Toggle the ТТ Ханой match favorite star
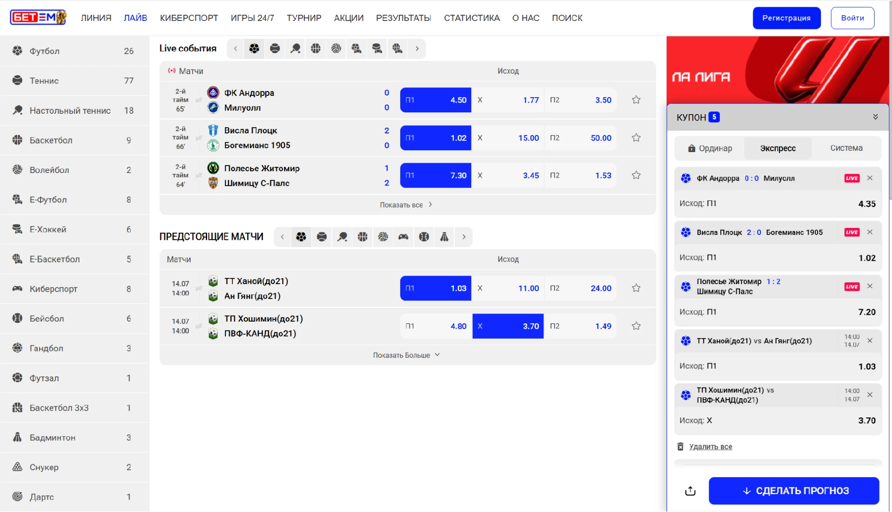This screenshot has width=892, height=512. pos(636,288)
